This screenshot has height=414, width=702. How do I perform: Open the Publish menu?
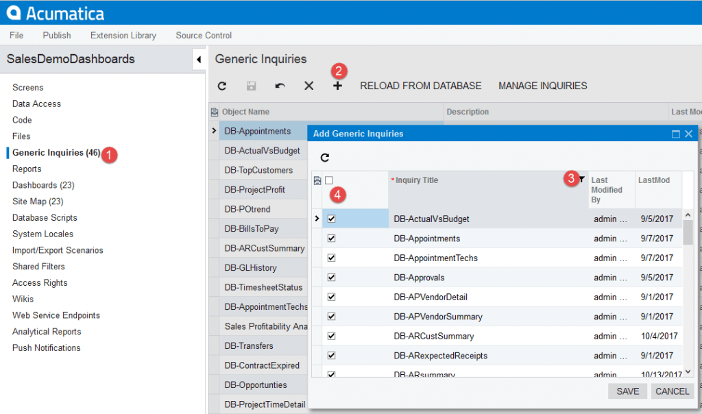pyautogui.click(x=57, y=36)
